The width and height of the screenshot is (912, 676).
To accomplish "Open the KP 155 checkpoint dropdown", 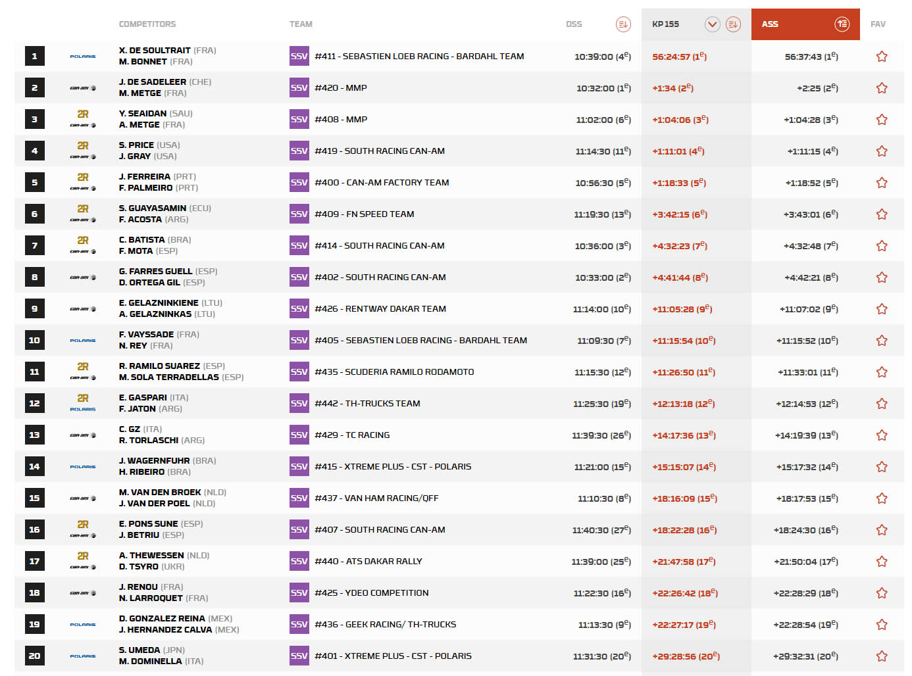I will tap(712, 24).
